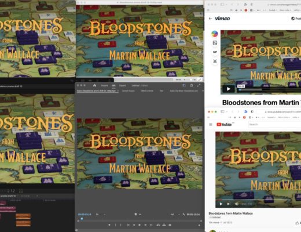
Task: Click the drag audio only waveform icon
Action: [x=140, y=214]
